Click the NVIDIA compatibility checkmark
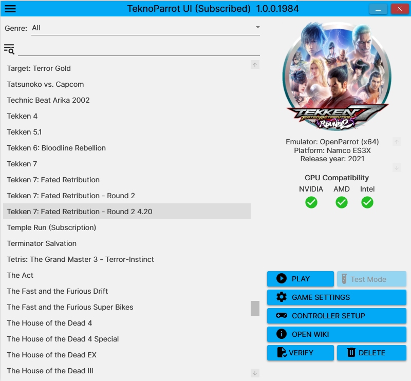Screen dimensions: 411x381 click(x=311, y=202)
